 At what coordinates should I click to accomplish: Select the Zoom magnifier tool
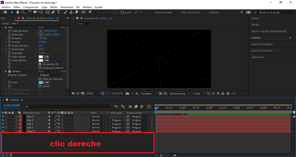[23, 12]
